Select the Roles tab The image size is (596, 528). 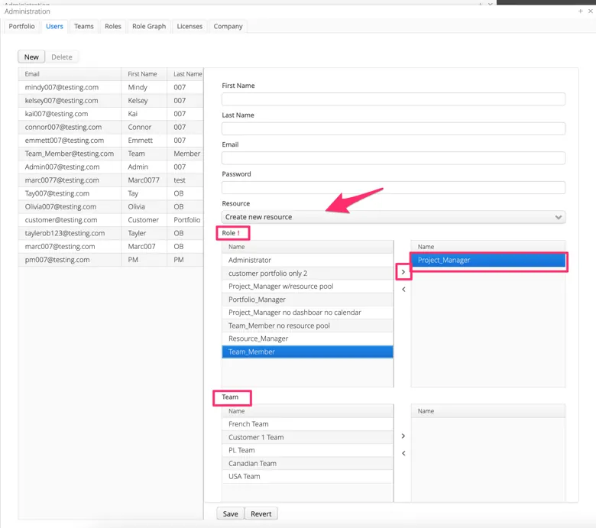pos(113,26)
